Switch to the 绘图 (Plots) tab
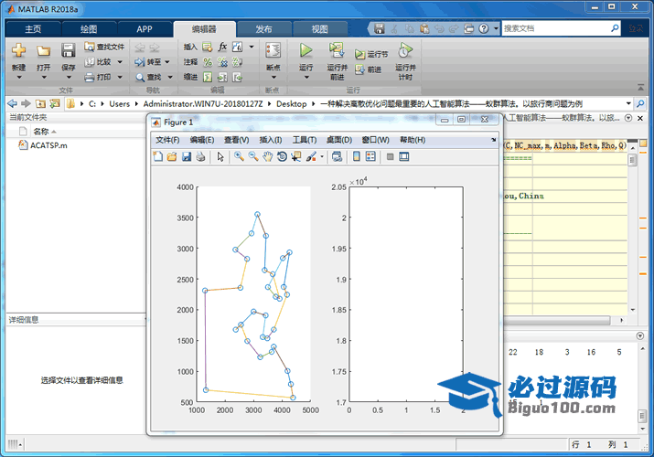The height and width of the screenshot is (457, 654). tap(89, 29)
